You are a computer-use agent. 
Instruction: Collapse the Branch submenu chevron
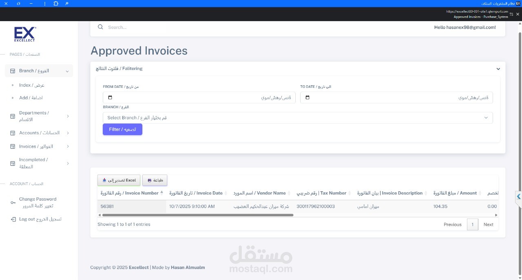tap(67, 71)
